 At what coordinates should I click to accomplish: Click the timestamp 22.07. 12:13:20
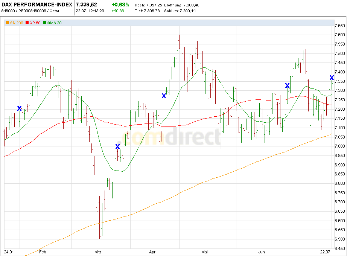[90, 11]
